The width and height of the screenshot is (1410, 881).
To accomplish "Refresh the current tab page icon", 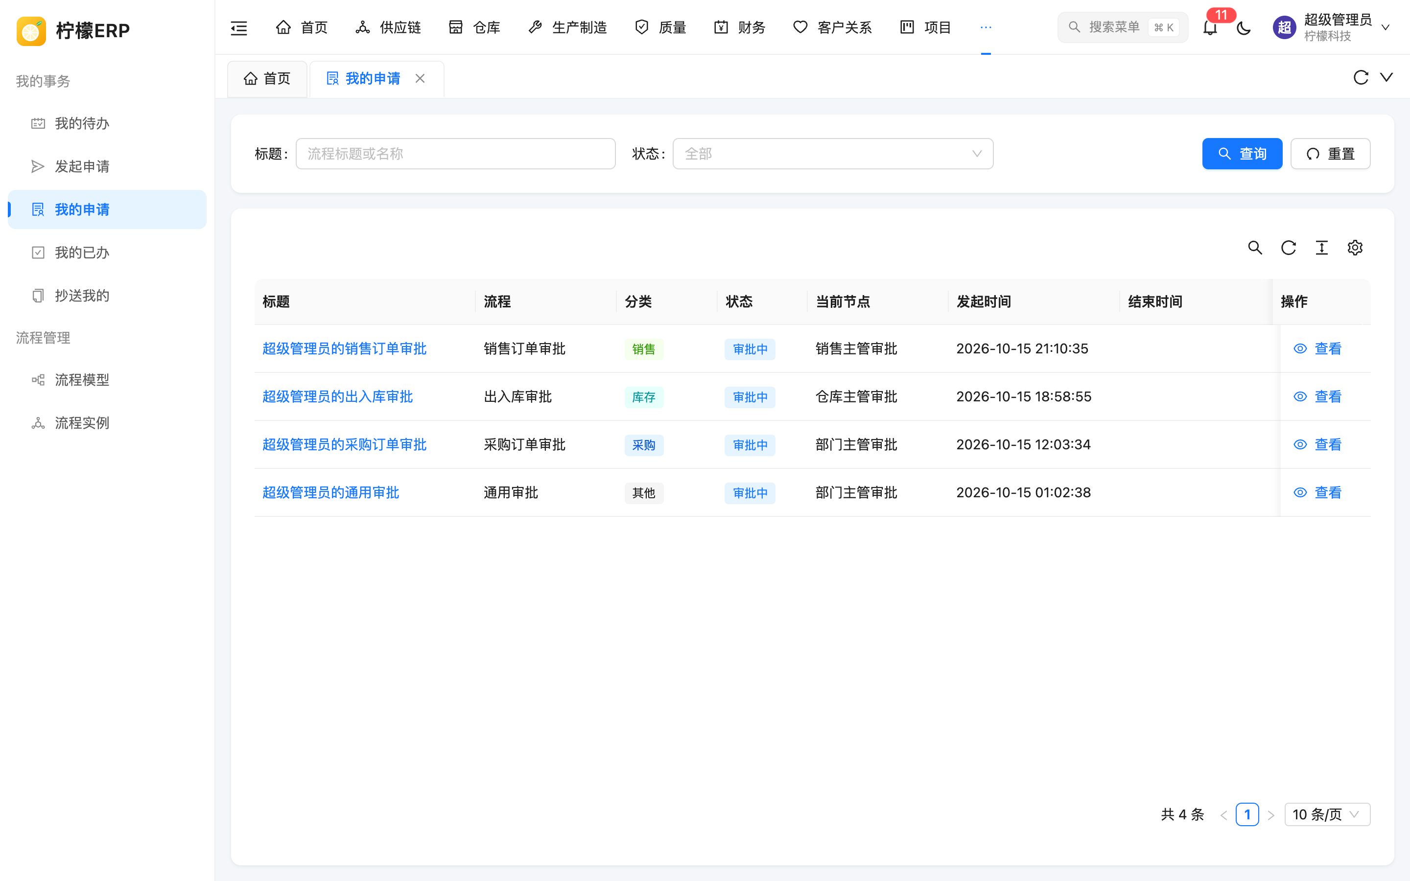I will pyautogui.click(x=1361, y=77).
